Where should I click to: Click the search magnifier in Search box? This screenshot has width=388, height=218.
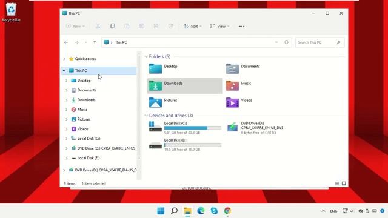[x=338, y=42]
